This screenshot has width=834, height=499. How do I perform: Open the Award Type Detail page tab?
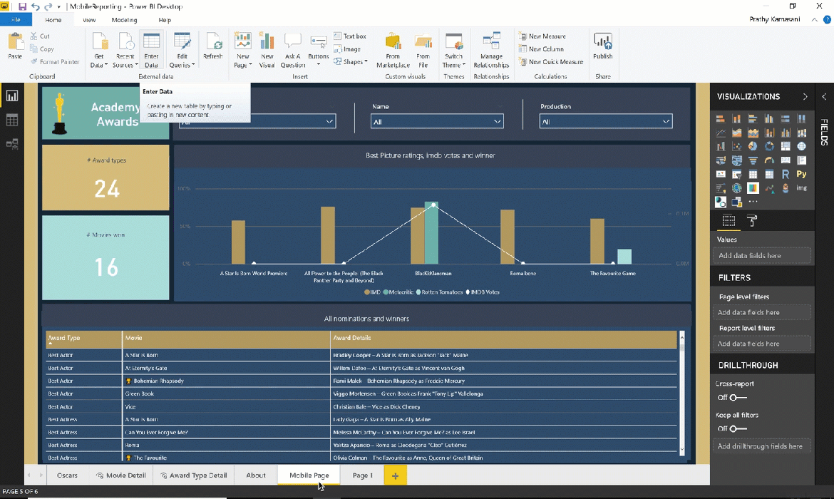[194, 475]
